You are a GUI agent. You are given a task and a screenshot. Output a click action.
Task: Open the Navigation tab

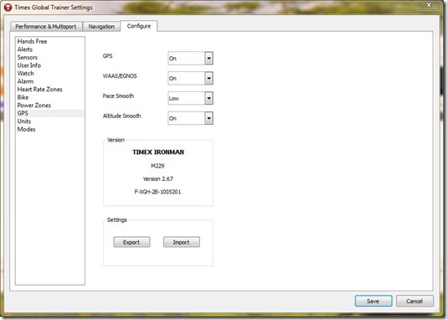click(x=101, y=27)
